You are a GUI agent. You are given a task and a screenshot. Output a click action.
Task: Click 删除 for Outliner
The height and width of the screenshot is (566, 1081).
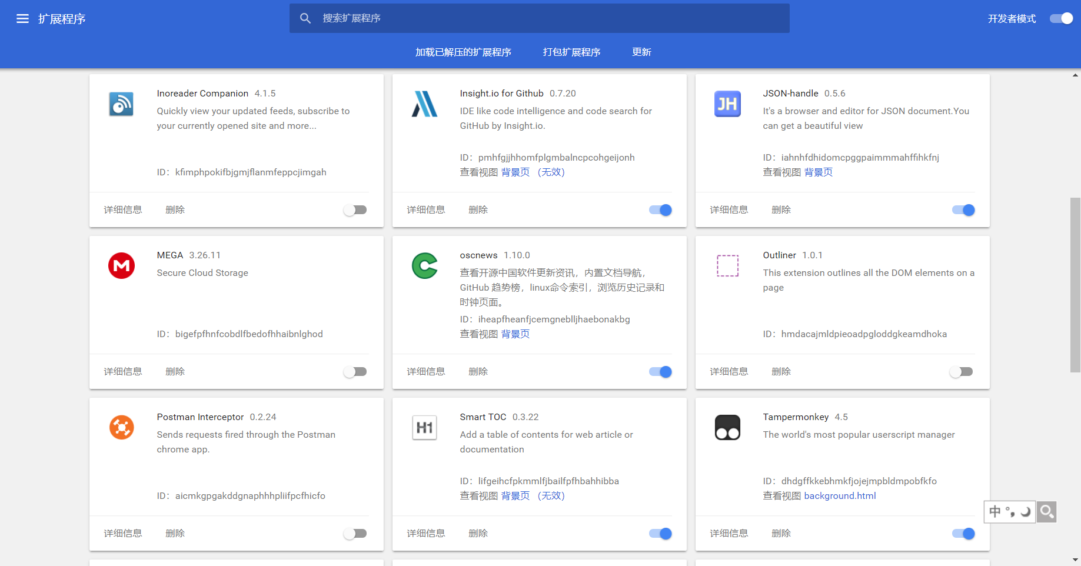coord(781,372)
